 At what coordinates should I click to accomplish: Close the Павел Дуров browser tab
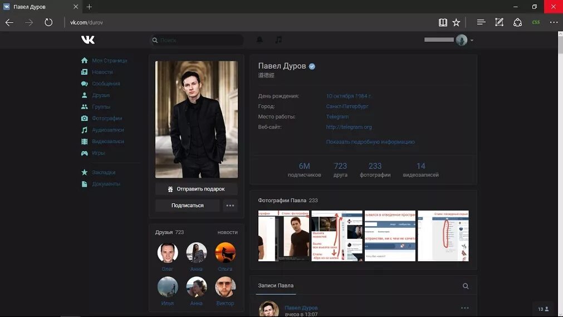pos(76,7)
